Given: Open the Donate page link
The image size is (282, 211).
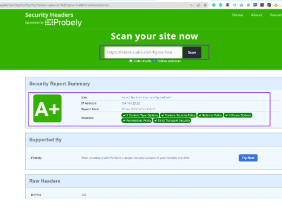Looking at the screenshot, I should pos(276,15).
